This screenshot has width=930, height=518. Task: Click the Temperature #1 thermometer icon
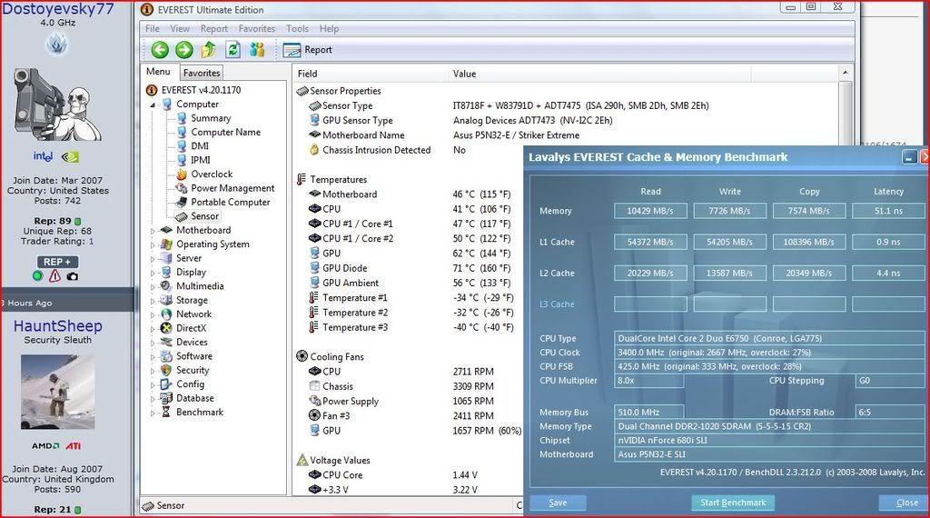coord(314,298)
